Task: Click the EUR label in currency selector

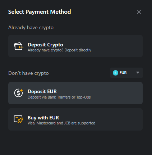Action: (x=123, y=73)
